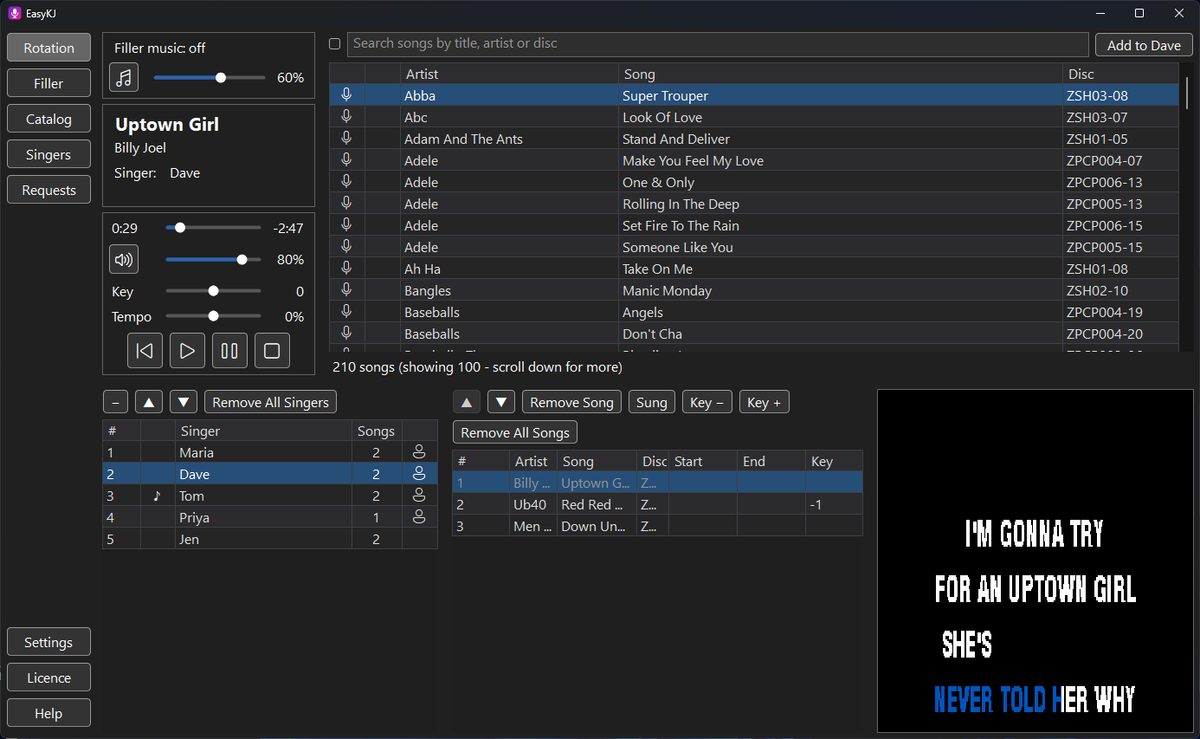Click the microphone icon beside Make You Feel My Love
This screenshot has width=1200, height=739.
pos(346,160)
